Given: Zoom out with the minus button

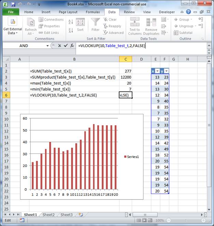Looking at the screenshot, I should (169, 220).
